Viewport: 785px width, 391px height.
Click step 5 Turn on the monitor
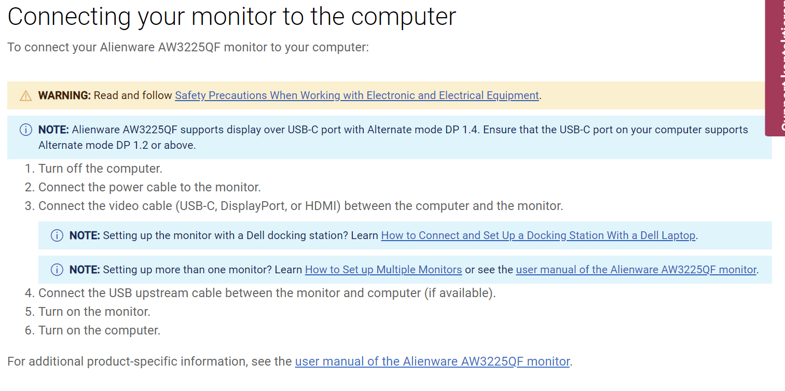94,312
